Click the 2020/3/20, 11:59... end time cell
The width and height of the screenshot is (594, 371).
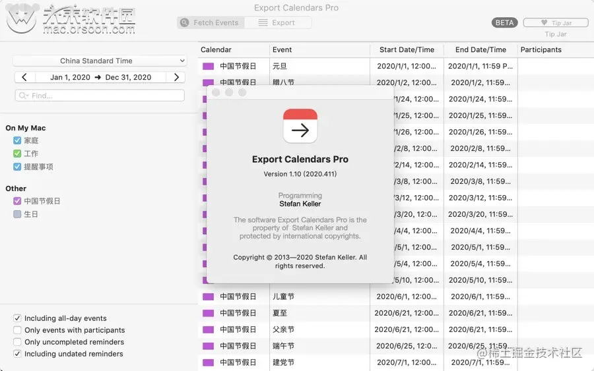[x=480, y=214]
